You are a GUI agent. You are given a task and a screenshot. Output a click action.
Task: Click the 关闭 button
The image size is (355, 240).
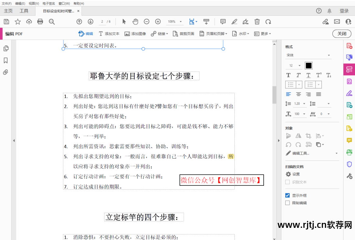[x=342, y=34]
